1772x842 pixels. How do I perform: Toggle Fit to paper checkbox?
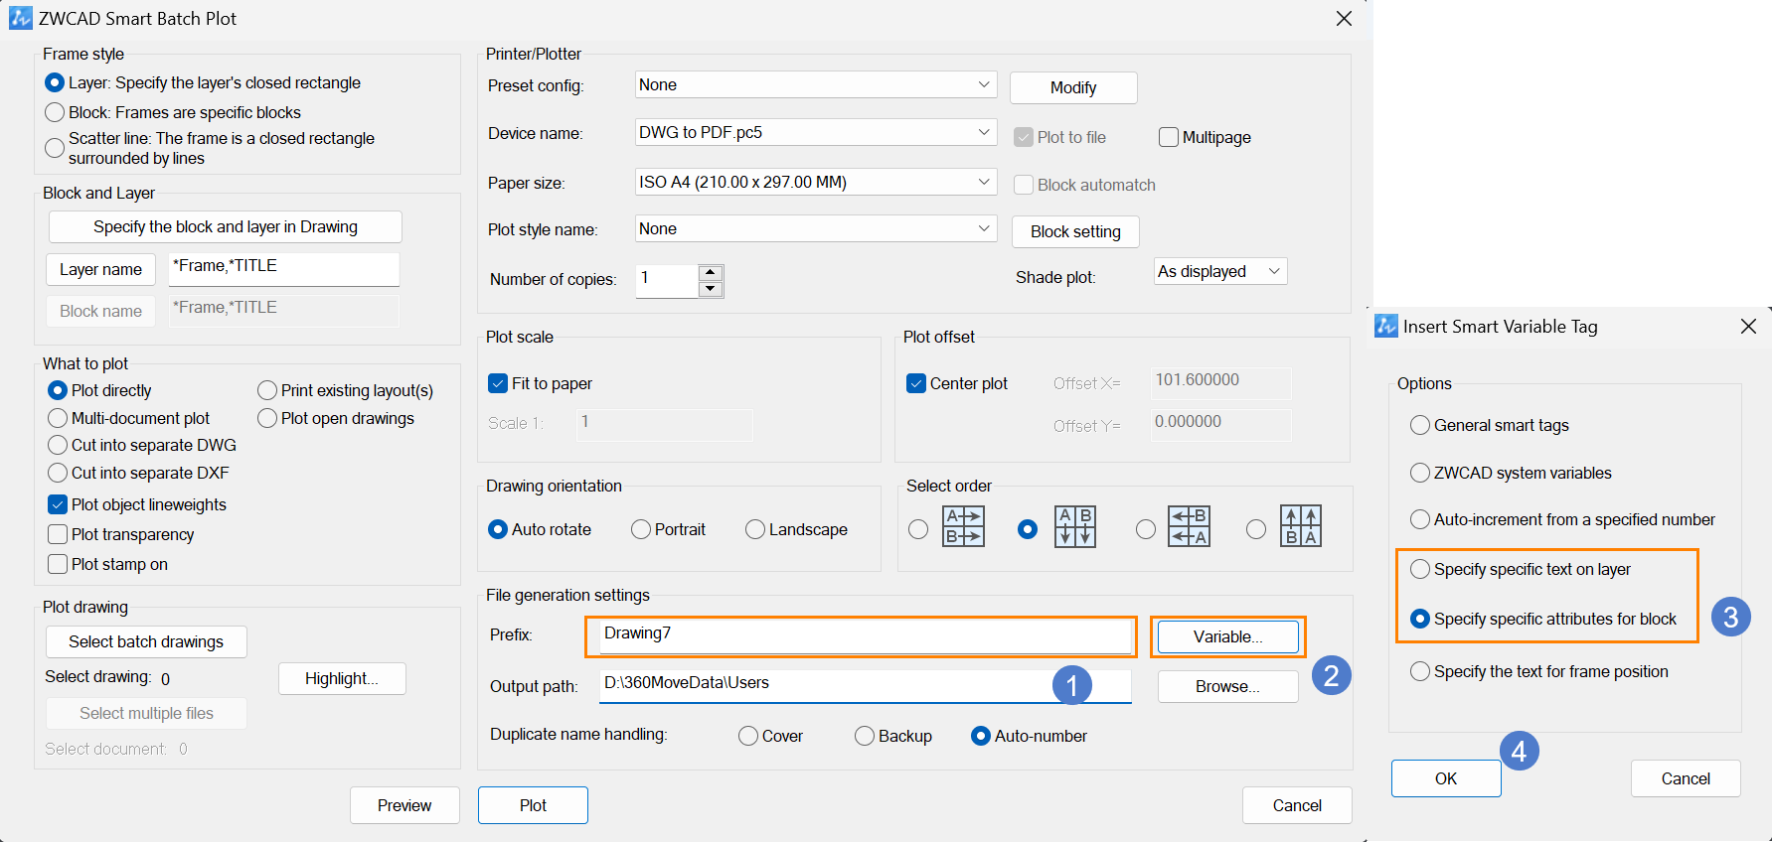pos(499,383)
